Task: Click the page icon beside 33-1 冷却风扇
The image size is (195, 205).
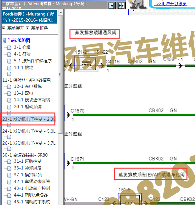Action: (x=9, y=169)
